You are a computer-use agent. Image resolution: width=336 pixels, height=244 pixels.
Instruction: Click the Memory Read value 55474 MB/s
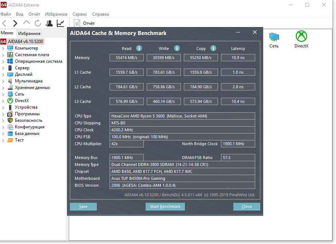127,58
